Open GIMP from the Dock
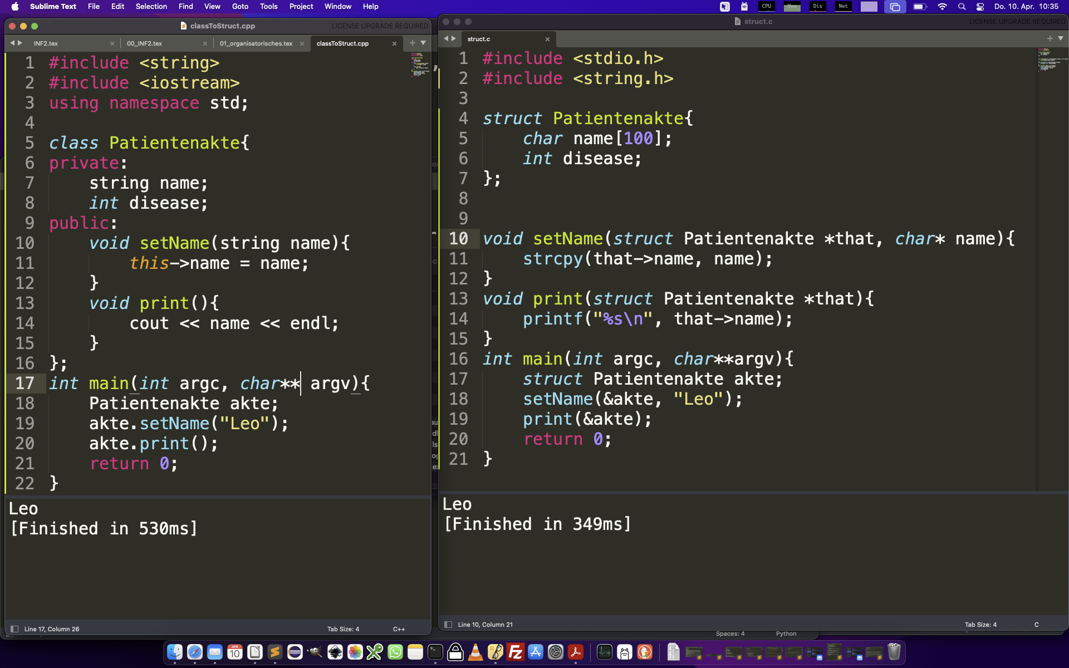Image resolution: width=1069 pixels, height=668 pixels. point(315,651)
